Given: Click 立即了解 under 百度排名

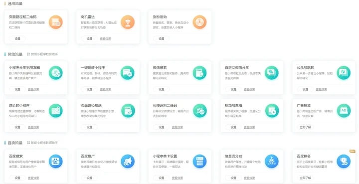Looking at the screenshot, I should pyautogui.click(x=306, y=178).
